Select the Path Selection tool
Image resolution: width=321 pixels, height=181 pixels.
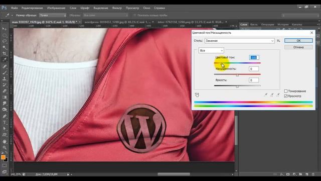tap(5, 129)
